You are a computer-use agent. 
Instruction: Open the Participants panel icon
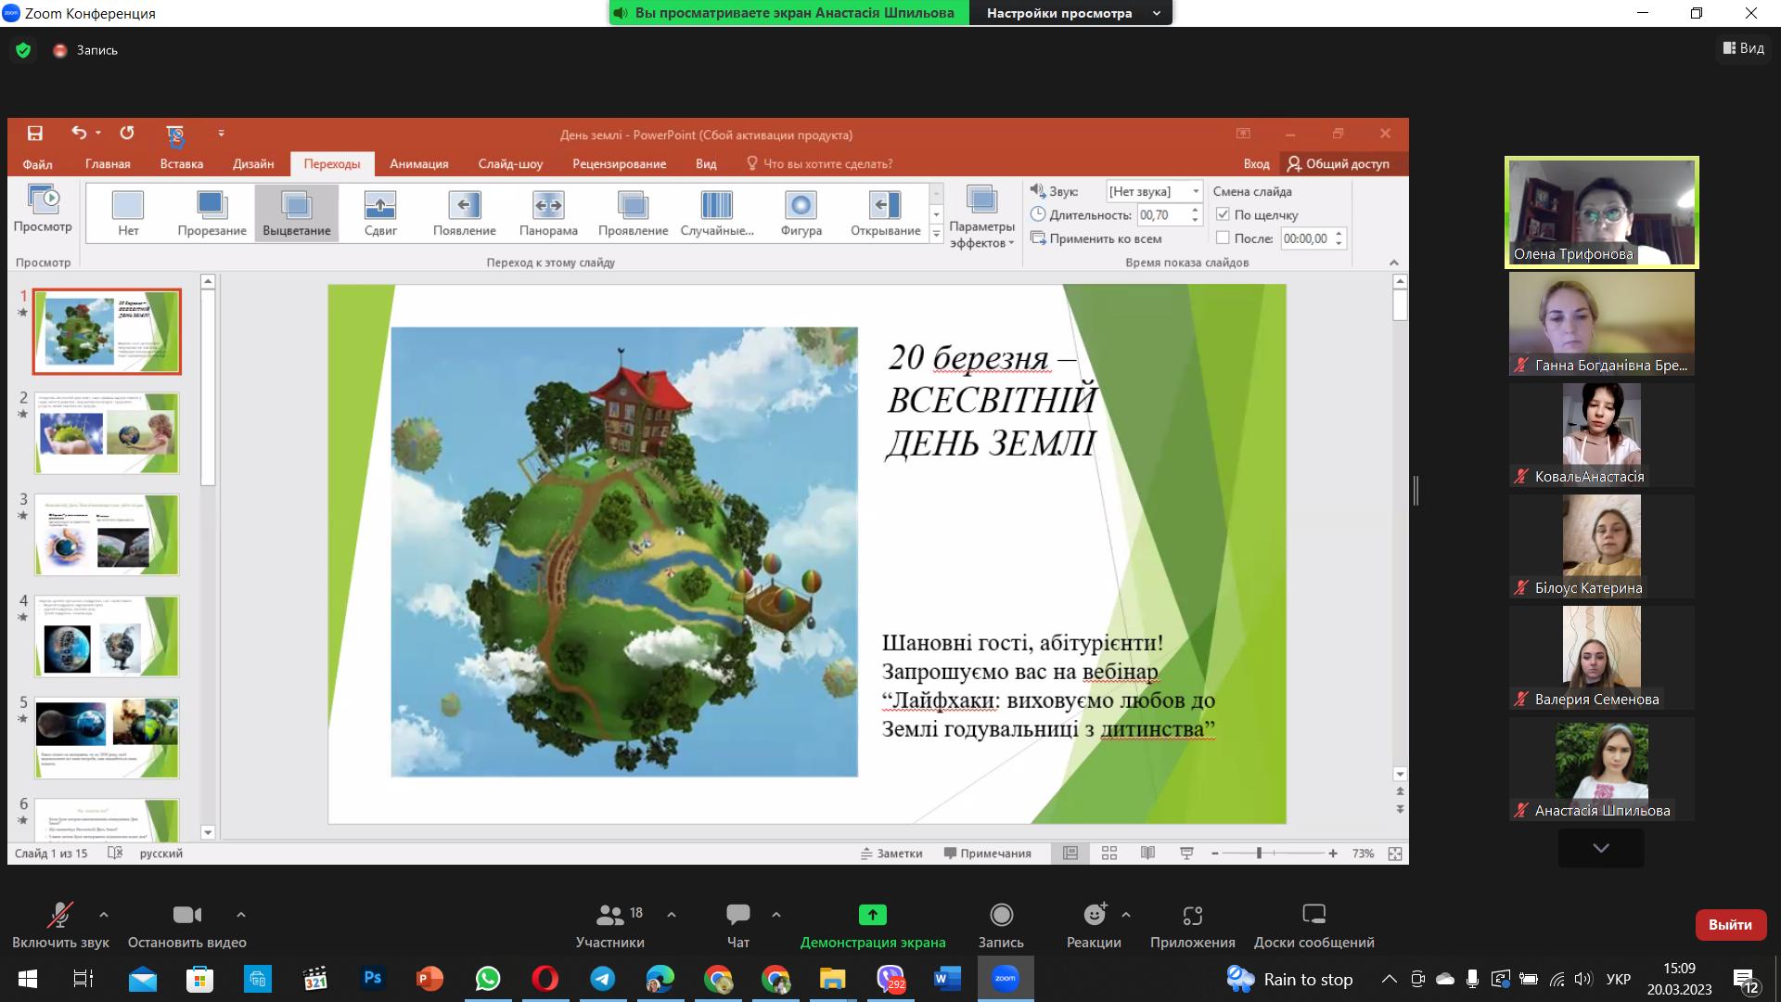pos(609,915)
